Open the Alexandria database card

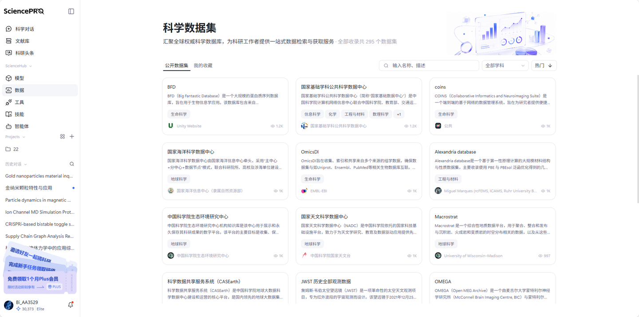click(493, 171)
